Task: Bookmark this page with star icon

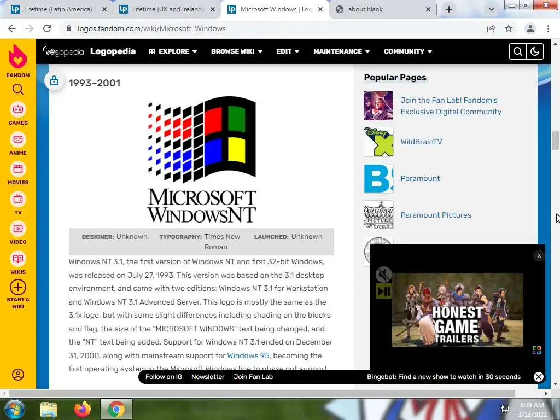Action: [509, 28]
